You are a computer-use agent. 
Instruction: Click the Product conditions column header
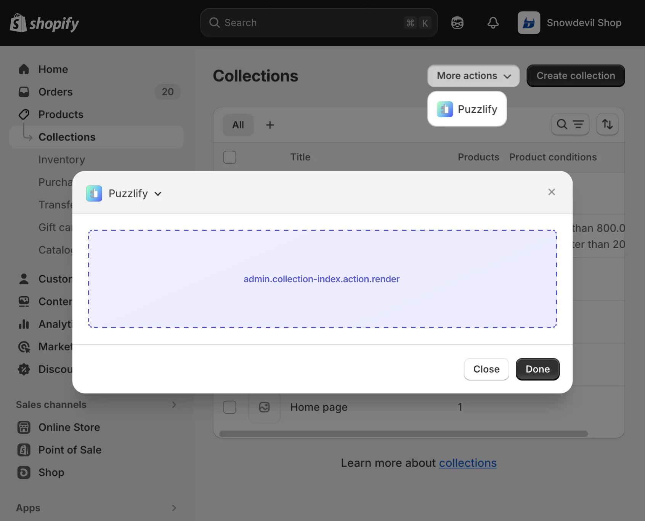click(553, 157)
